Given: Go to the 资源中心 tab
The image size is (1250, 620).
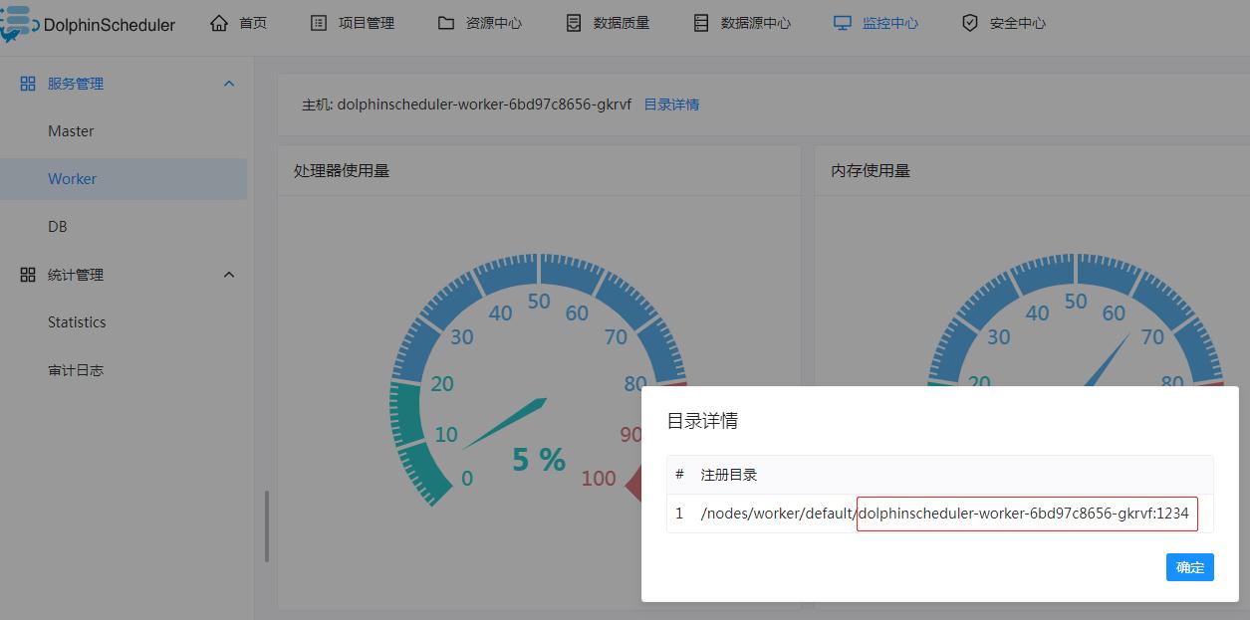Looking at the screenshot, I should 494,22.
